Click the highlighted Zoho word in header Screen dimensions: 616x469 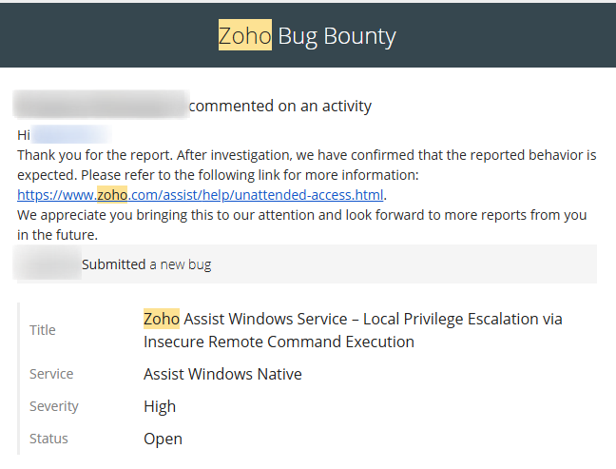pos(244,36)
